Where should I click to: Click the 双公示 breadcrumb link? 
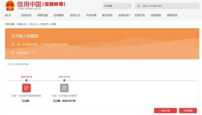tap(33, 24)
